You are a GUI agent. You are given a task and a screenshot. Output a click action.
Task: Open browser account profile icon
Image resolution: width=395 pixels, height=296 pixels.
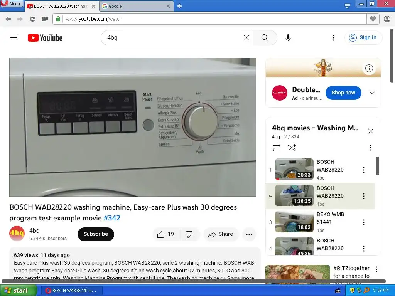coord(387,19)
